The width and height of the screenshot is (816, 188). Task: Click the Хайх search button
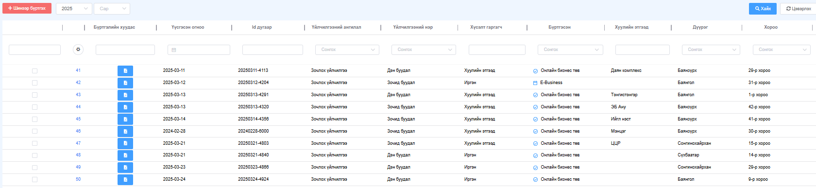[763, 8]
